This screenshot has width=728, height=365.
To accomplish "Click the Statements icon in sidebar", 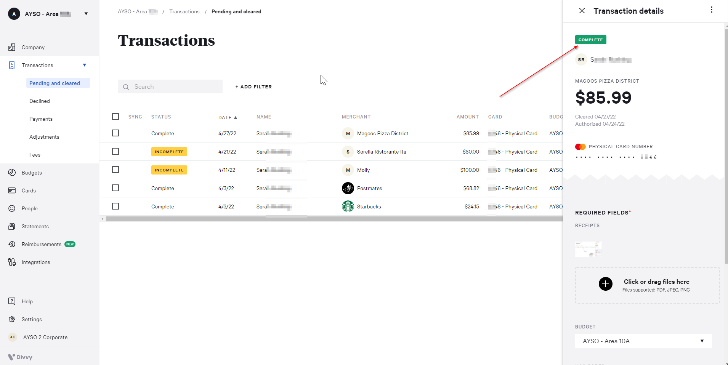I will pos(12,226).
